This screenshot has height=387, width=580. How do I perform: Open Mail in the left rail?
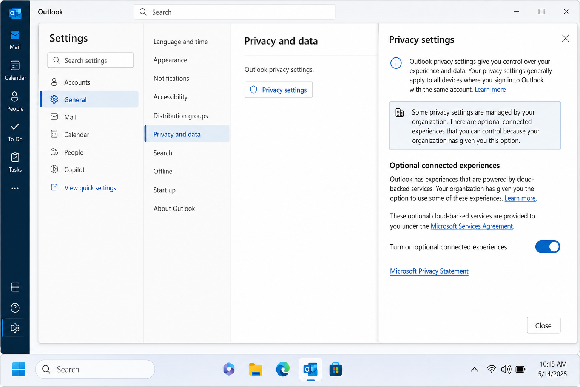pyautogui.click(x=15, y=40)
